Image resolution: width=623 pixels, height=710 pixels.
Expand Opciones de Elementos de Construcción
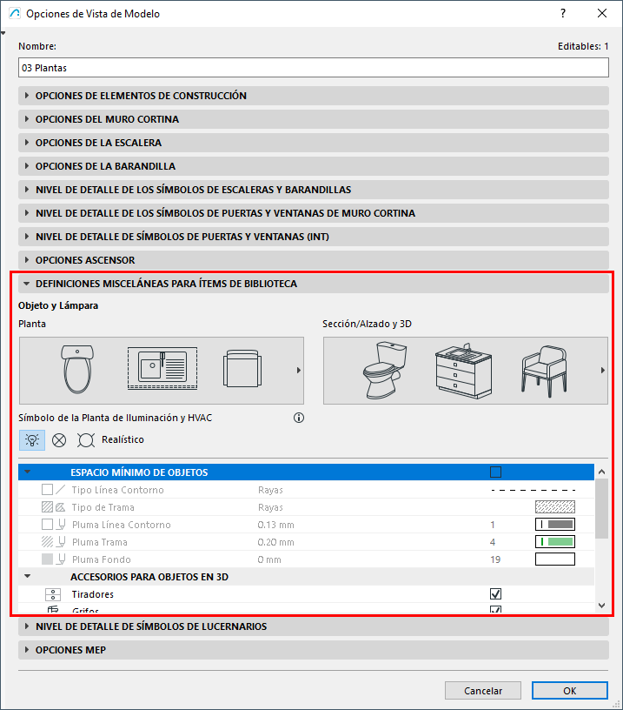click(x=314, y=96)
